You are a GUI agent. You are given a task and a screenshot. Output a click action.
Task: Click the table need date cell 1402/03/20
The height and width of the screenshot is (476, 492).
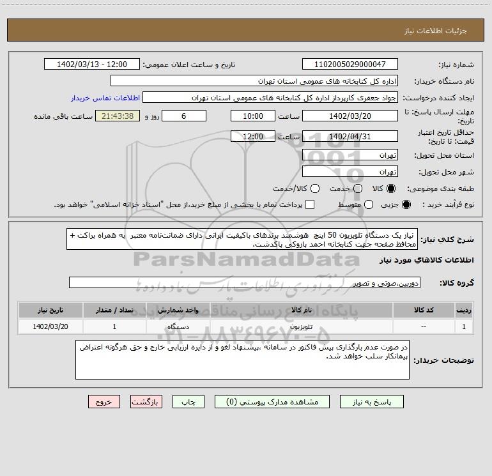[50, 326]
